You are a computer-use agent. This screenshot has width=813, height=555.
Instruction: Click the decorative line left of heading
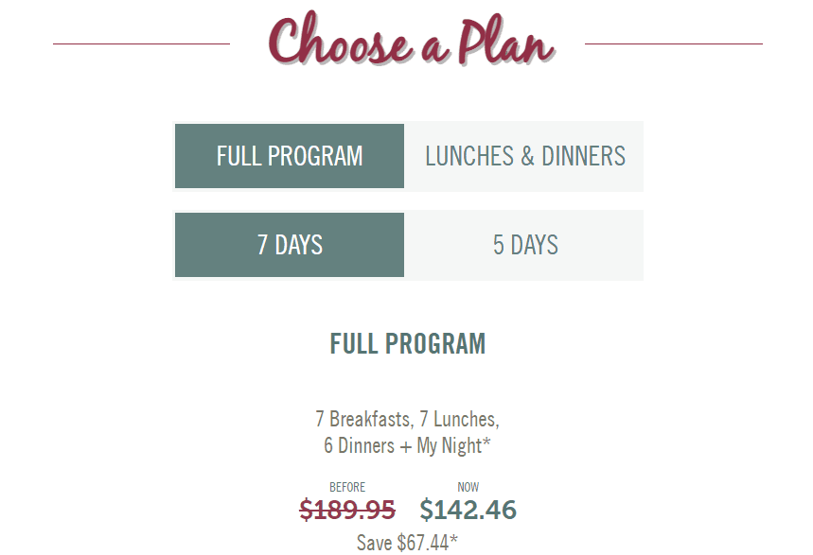(x=141, y=44)
